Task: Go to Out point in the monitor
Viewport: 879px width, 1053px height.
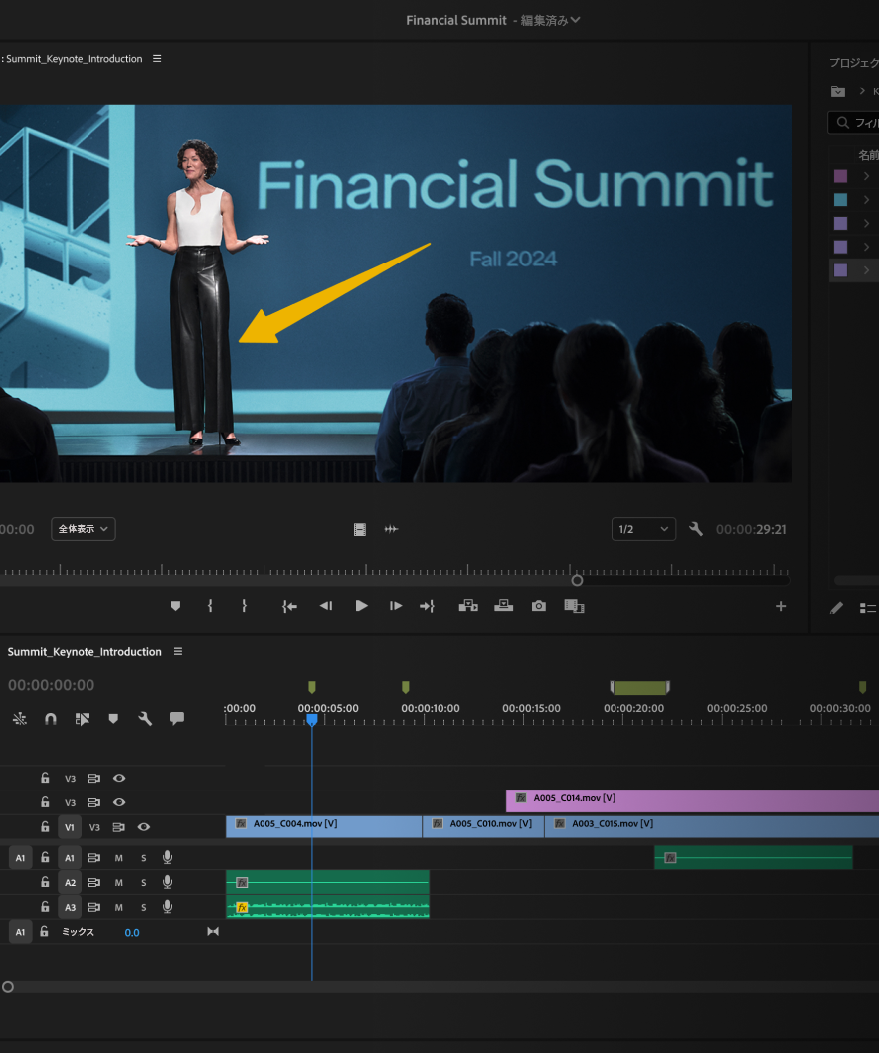Action: point(428,606)
